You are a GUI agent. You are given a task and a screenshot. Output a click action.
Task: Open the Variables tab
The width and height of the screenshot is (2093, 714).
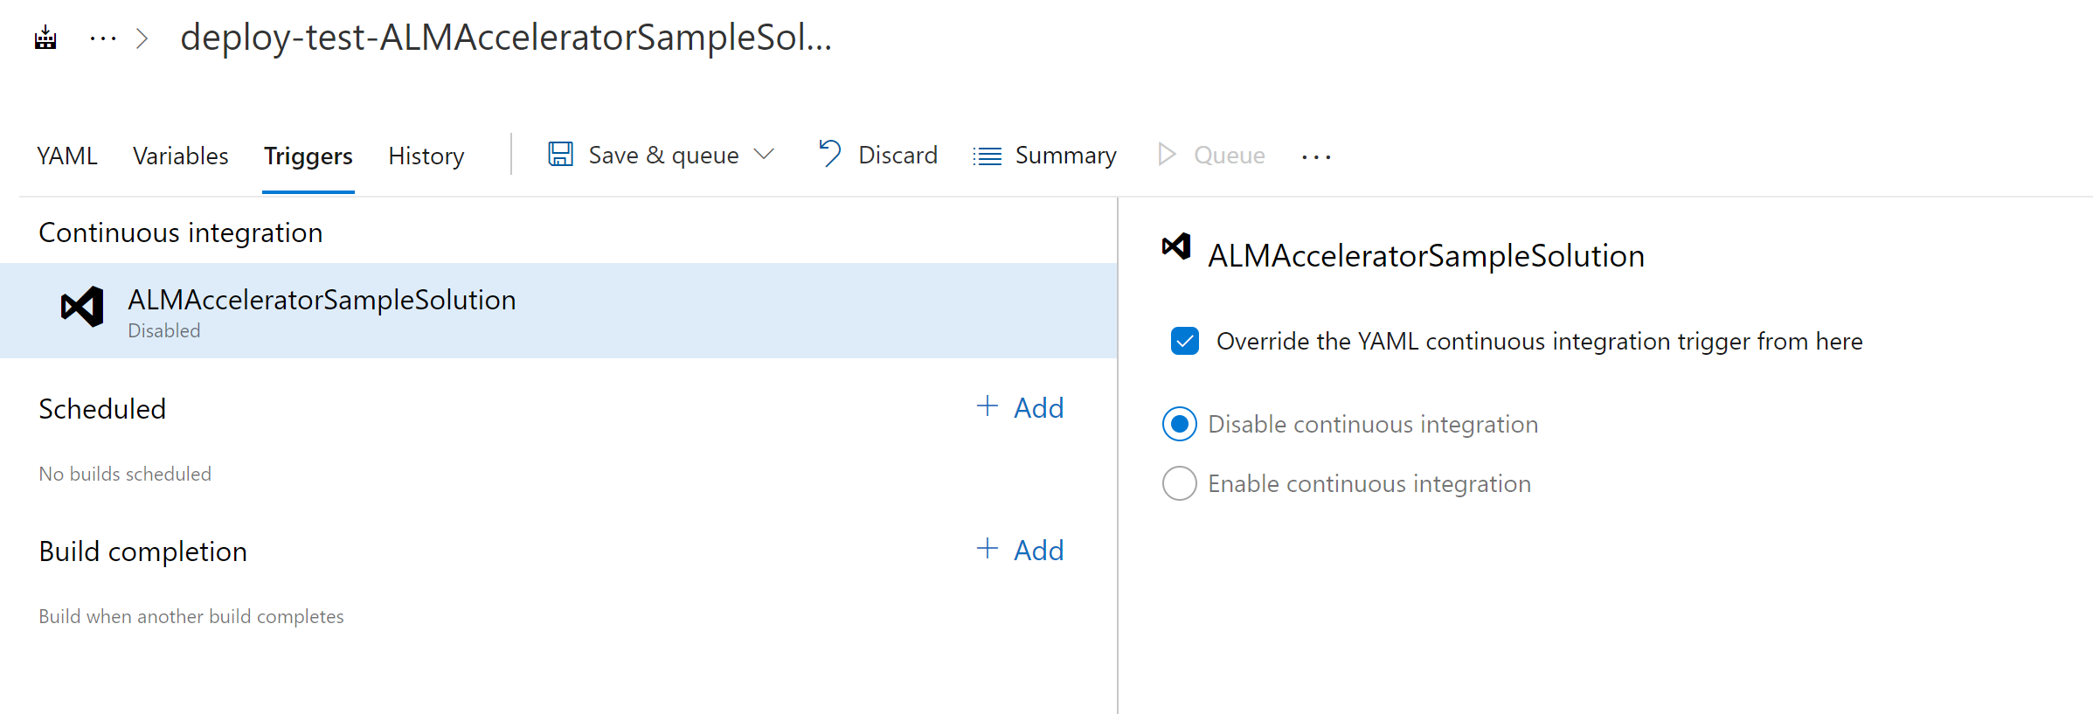click(180, 156)
